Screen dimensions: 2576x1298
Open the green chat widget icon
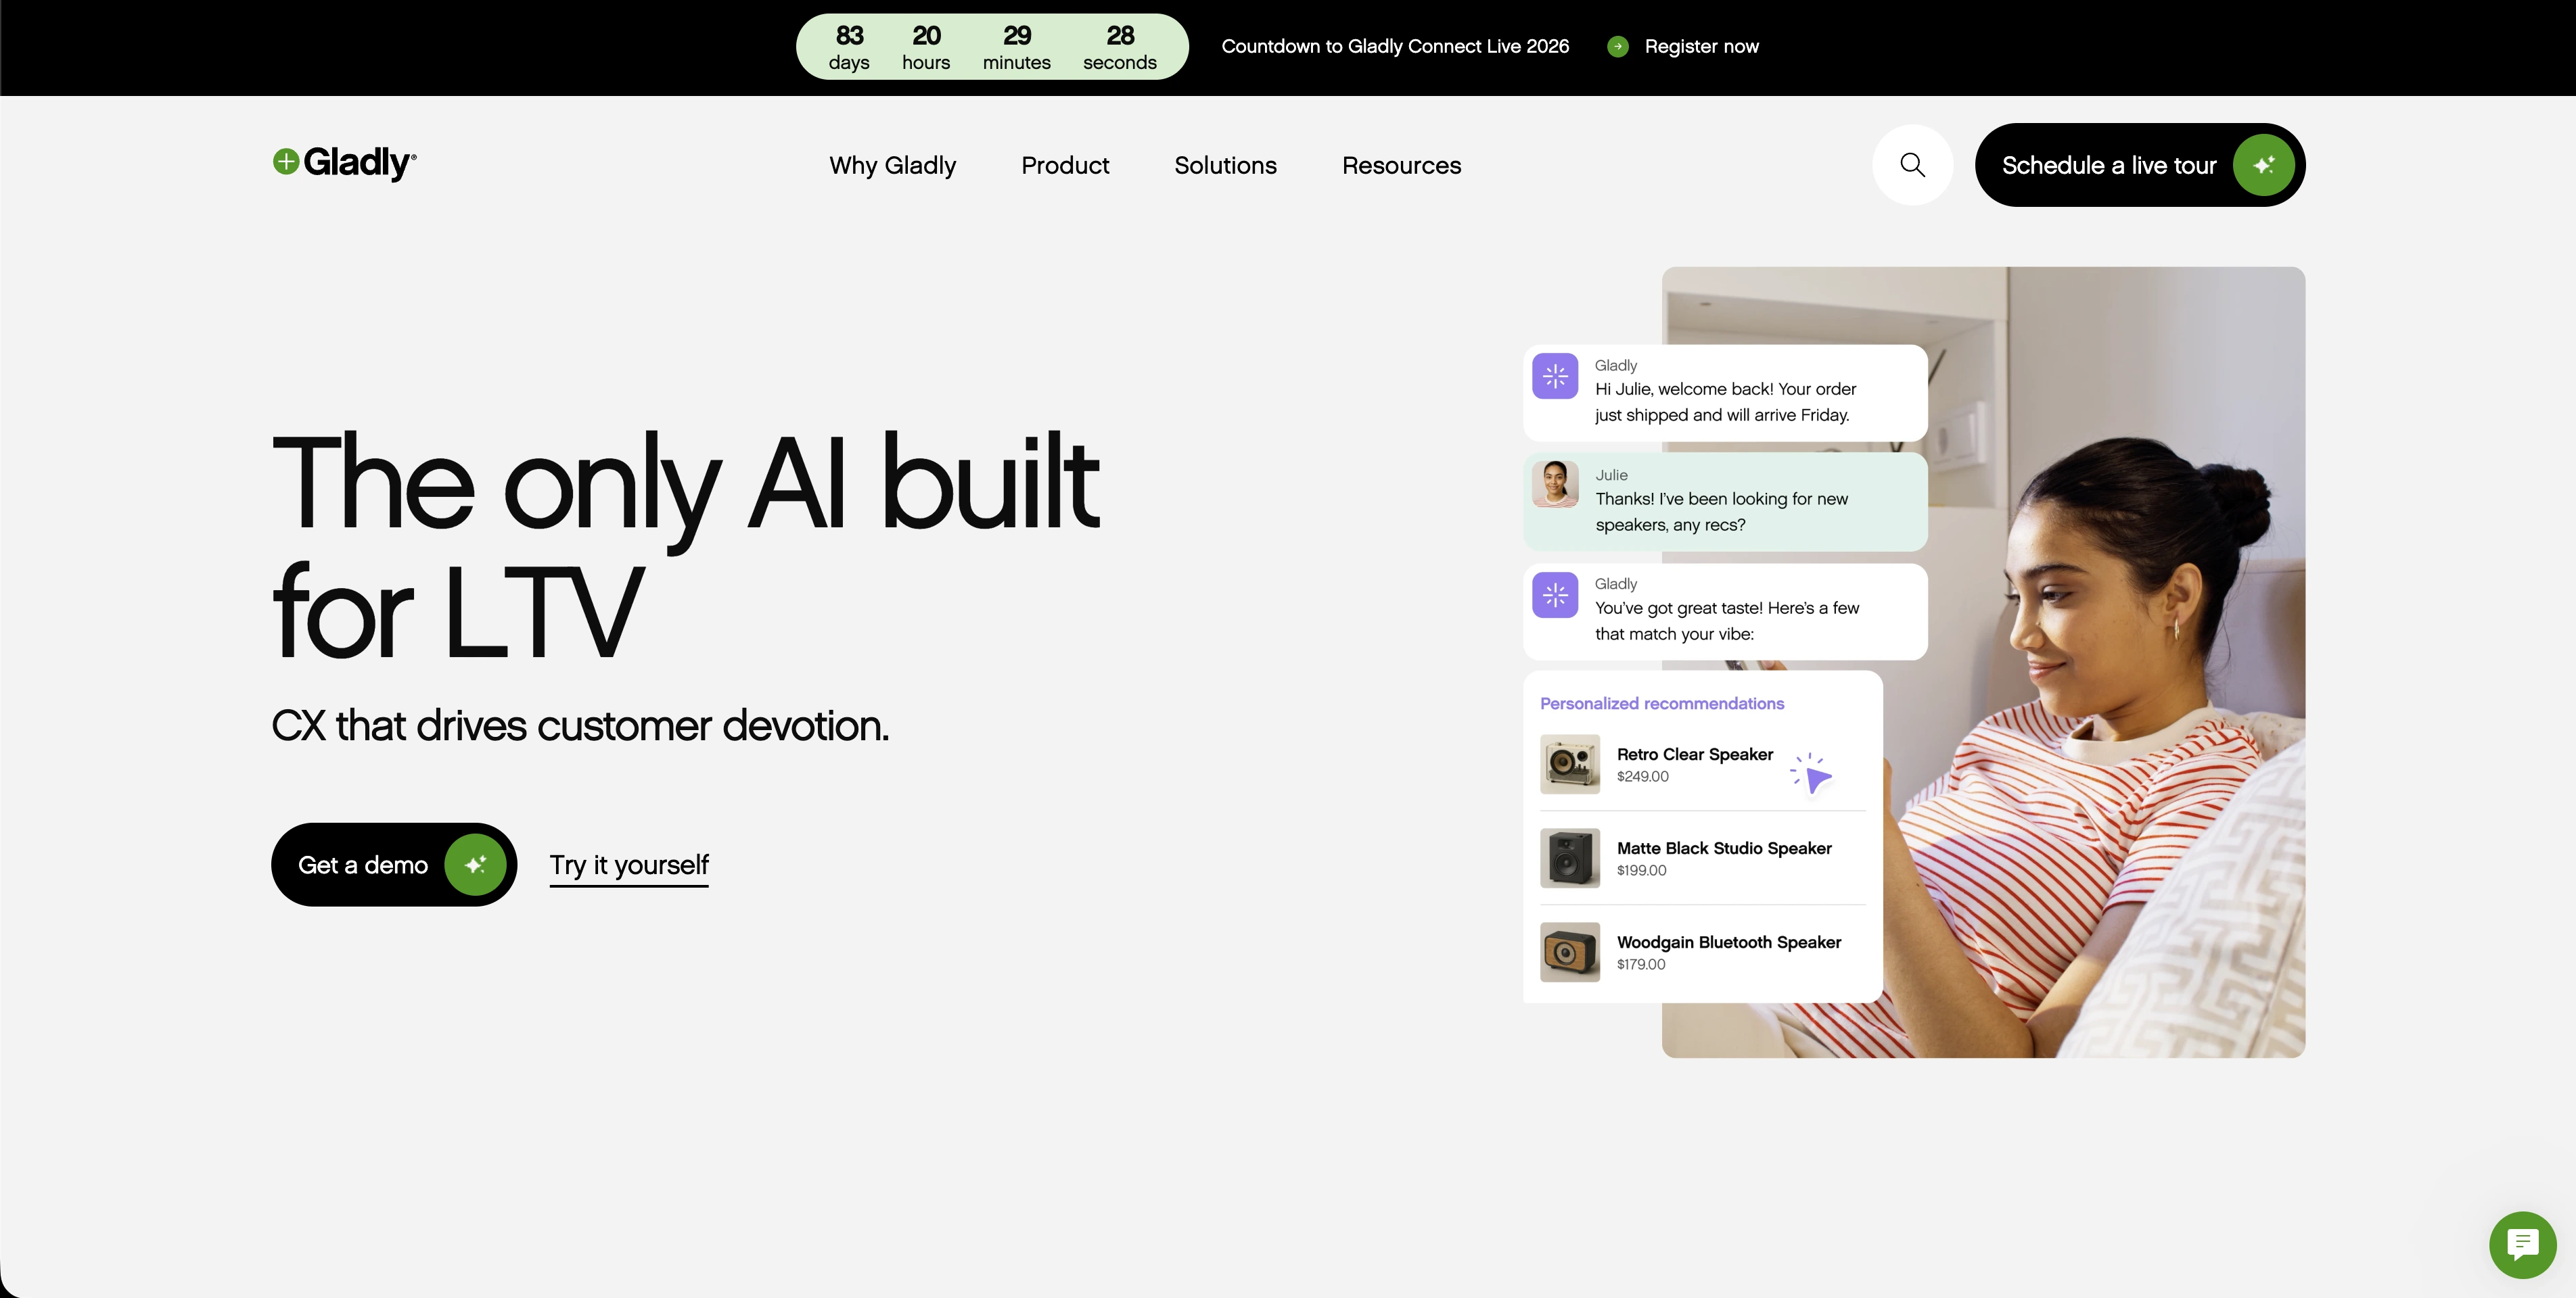pos(2522,1244)
